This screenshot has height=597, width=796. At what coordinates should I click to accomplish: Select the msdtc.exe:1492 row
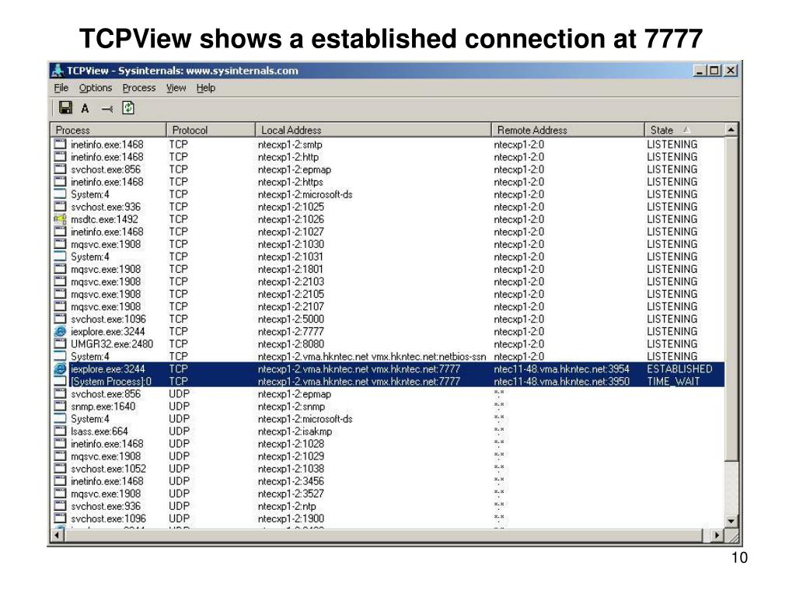(x=389, y=219)
